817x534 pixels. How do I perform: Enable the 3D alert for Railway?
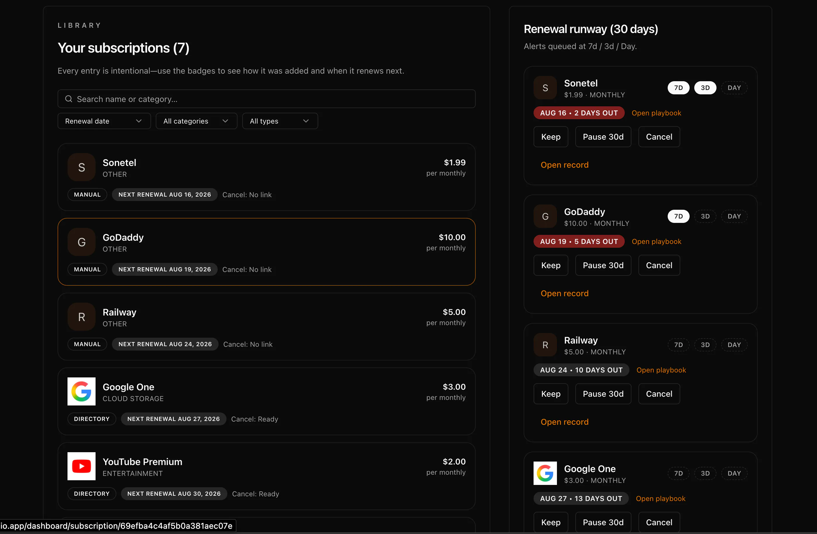[705, 345]
